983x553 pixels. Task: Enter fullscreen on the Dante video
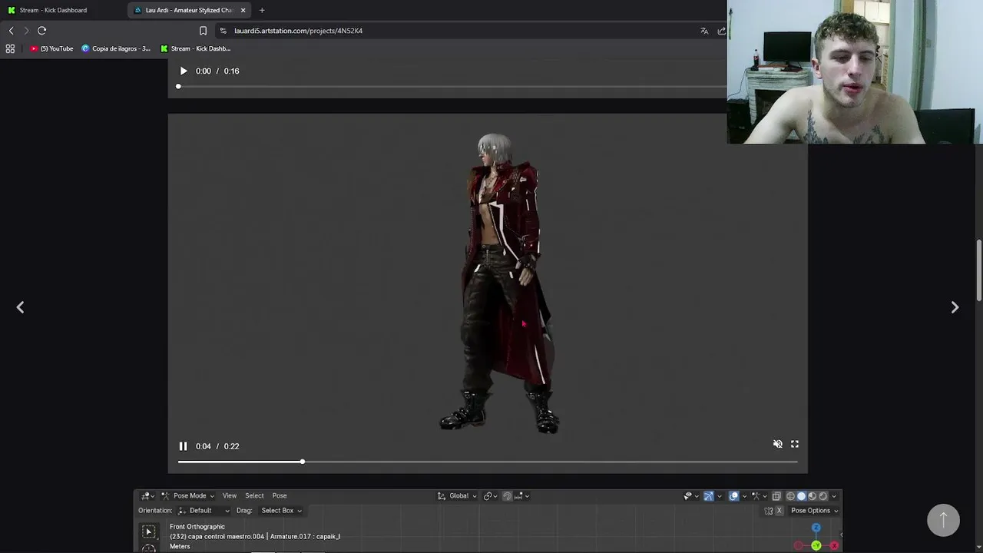795,444
